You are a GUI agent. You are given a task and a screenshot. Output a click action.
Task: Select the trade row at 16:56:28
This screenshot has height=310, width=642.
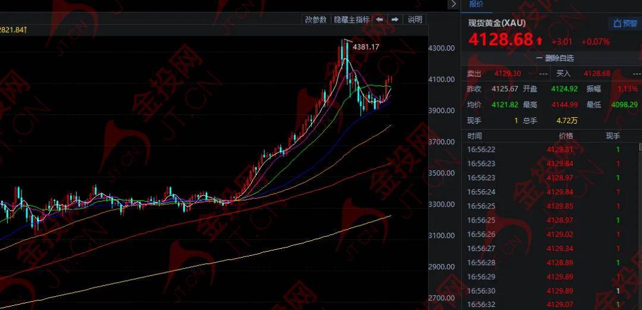(549, 263)
